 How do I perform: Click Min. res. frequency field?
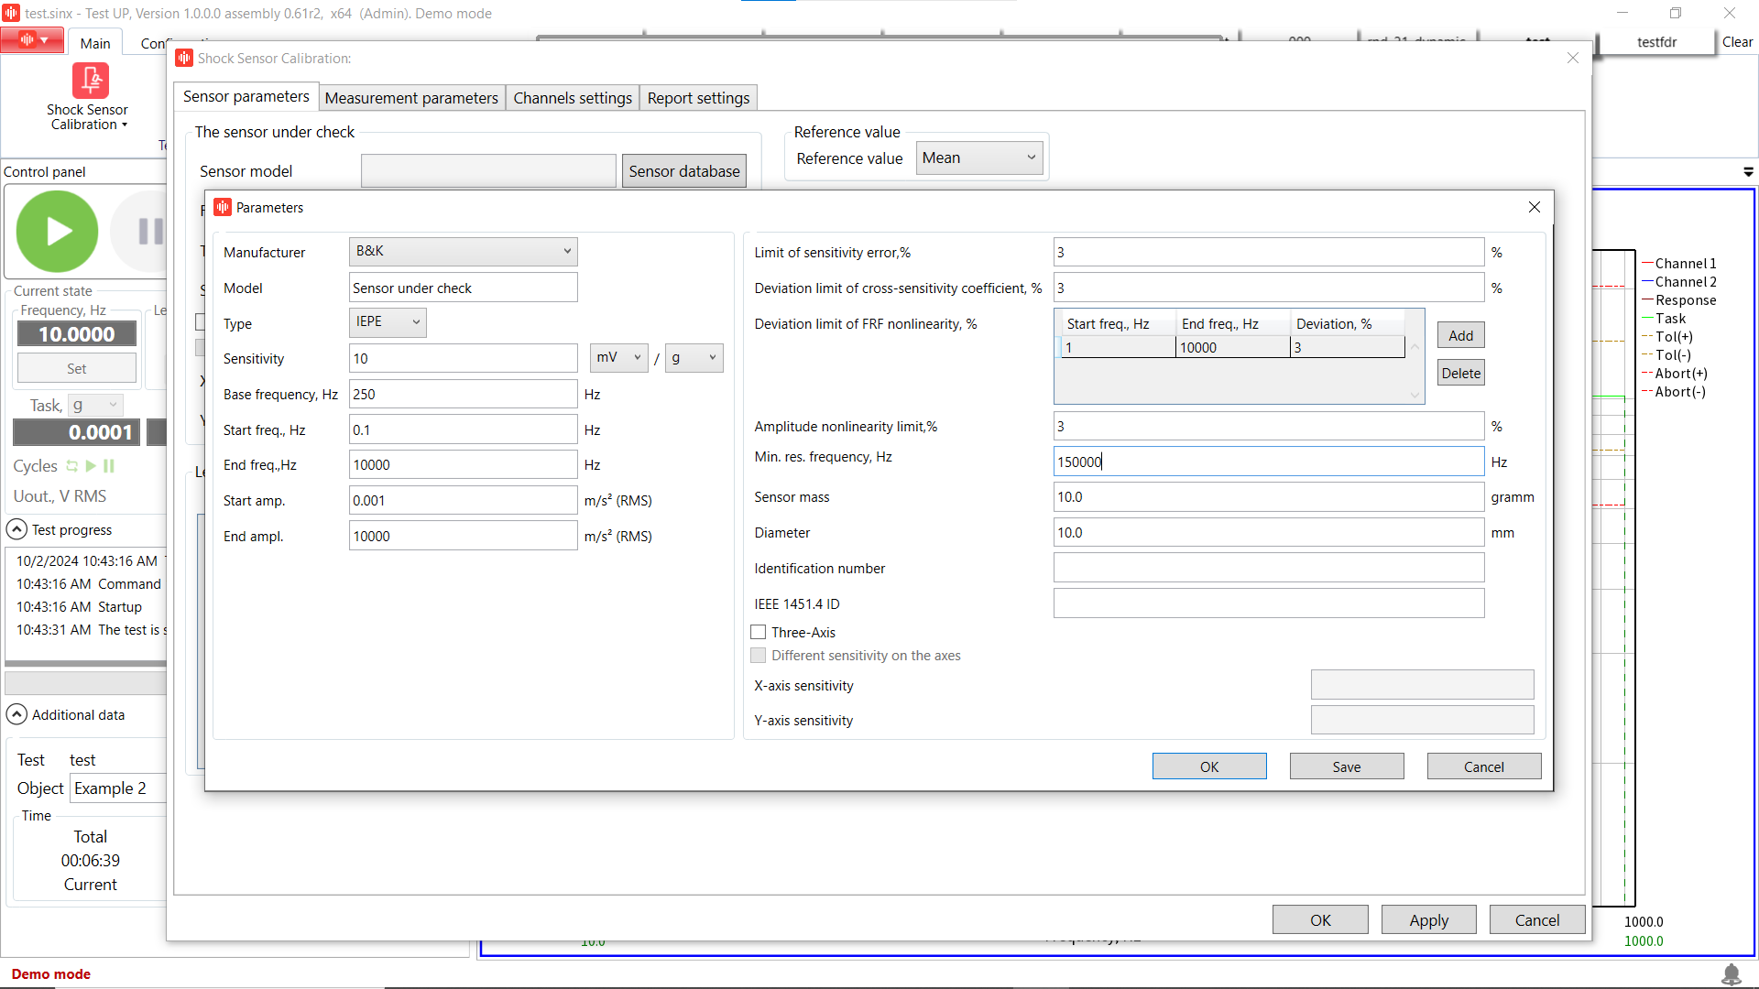point(1269,462)
